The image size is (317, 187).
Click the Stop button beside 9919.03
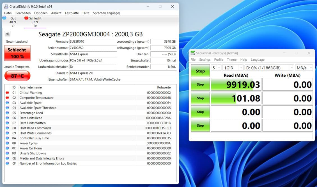pos(200,85)
